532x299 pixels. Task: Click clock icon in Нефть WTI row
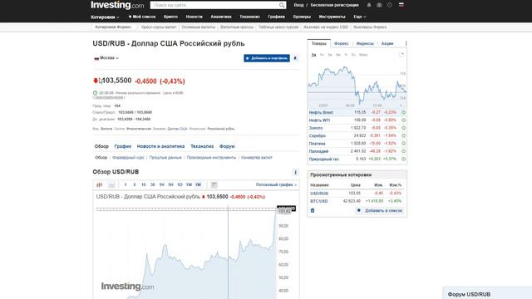pyautogui.click(x=403, y=120)
